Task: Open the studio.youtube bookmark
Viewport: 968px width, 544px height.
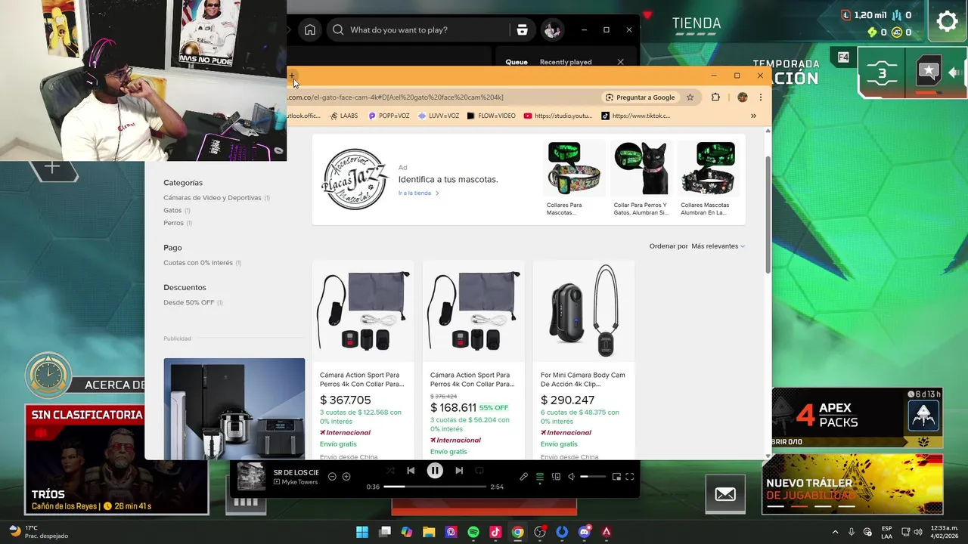Action: point(558,116)
